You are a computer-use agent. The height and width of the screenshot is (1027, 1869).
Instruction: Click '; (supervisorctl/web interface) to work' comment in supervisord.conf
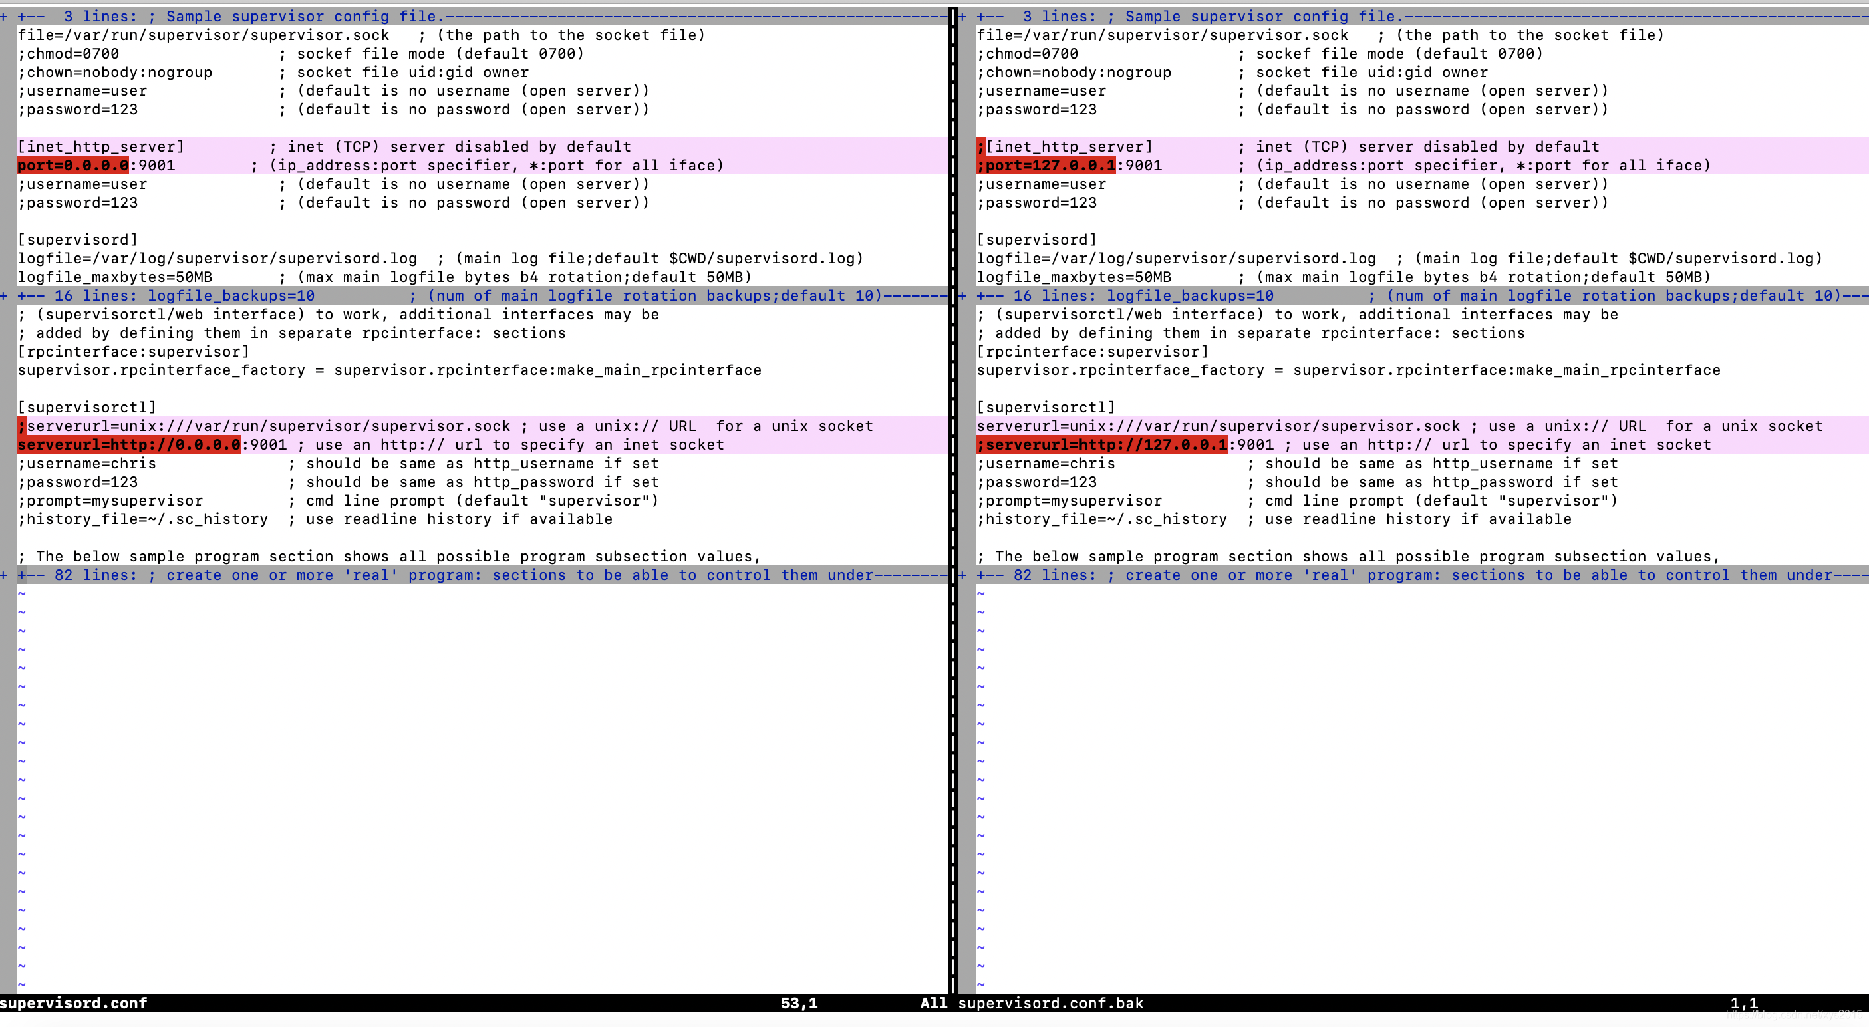(338, 314)
